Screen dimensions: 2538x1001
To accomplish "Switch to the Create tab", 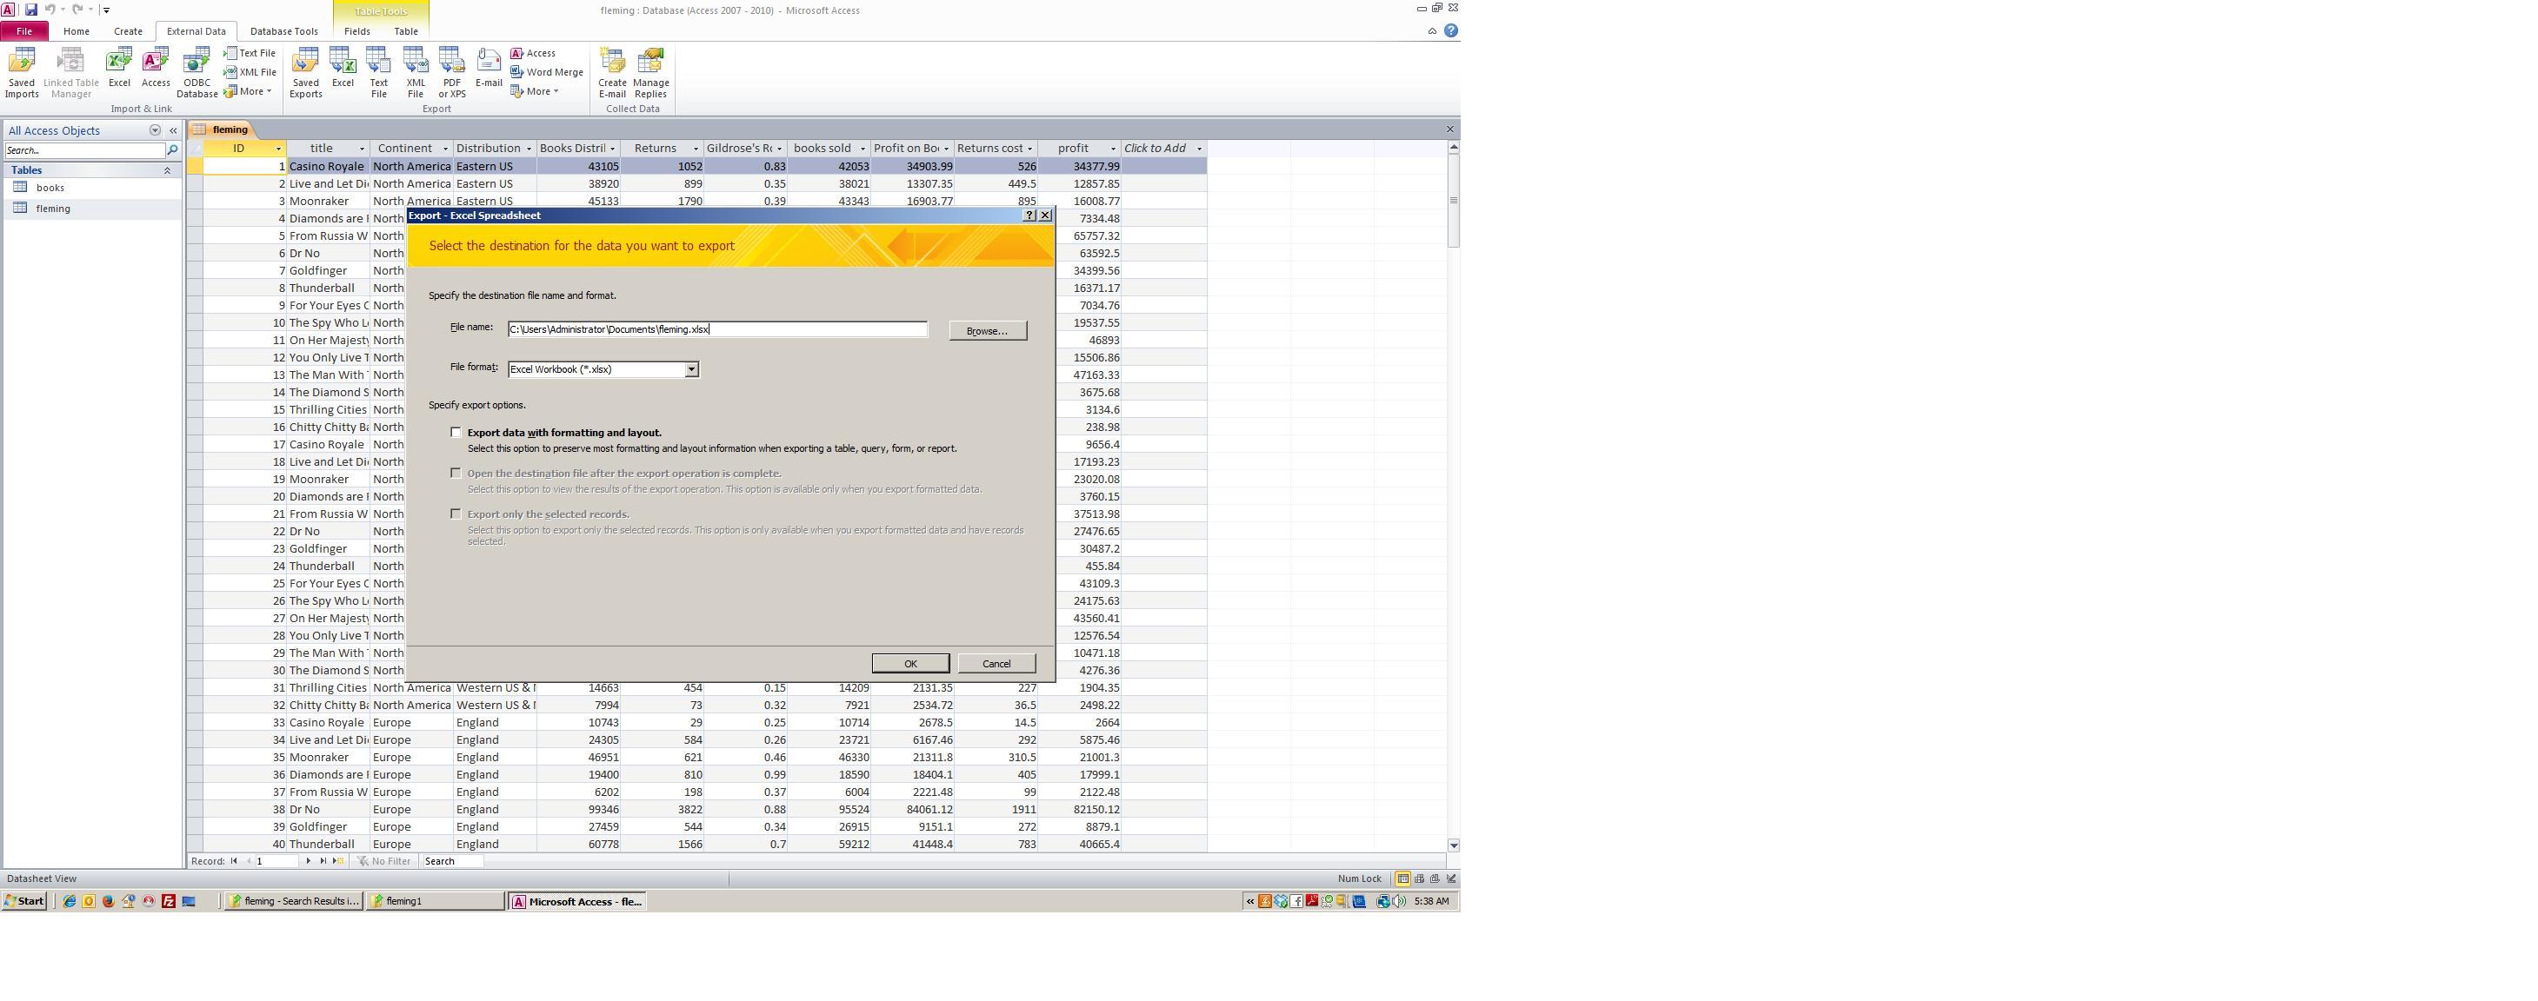I will 128,31.
